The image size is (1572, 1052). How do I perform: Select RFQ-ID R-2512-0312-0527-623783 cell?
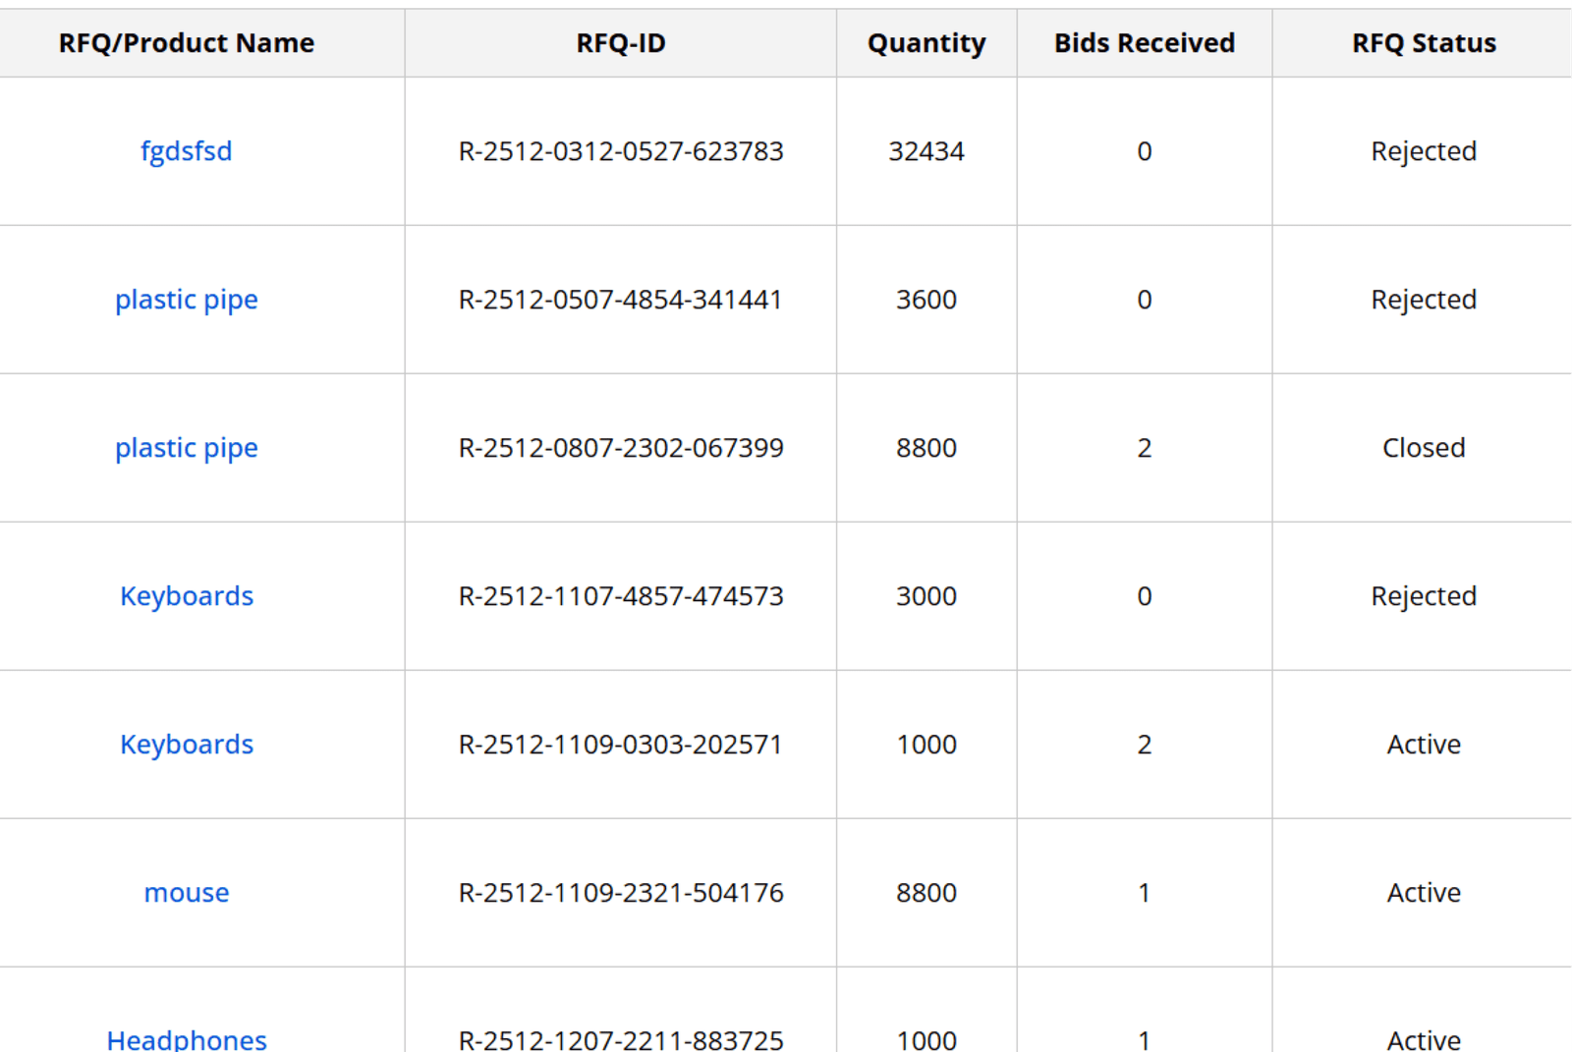tap(620, 151)
